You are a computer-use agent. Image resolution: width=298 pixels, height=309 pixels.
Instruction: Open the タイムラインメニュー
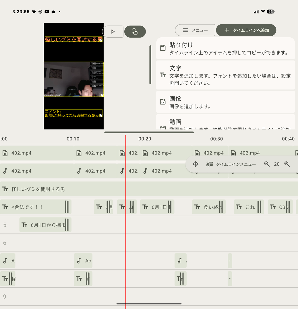(x=231, y=164)
